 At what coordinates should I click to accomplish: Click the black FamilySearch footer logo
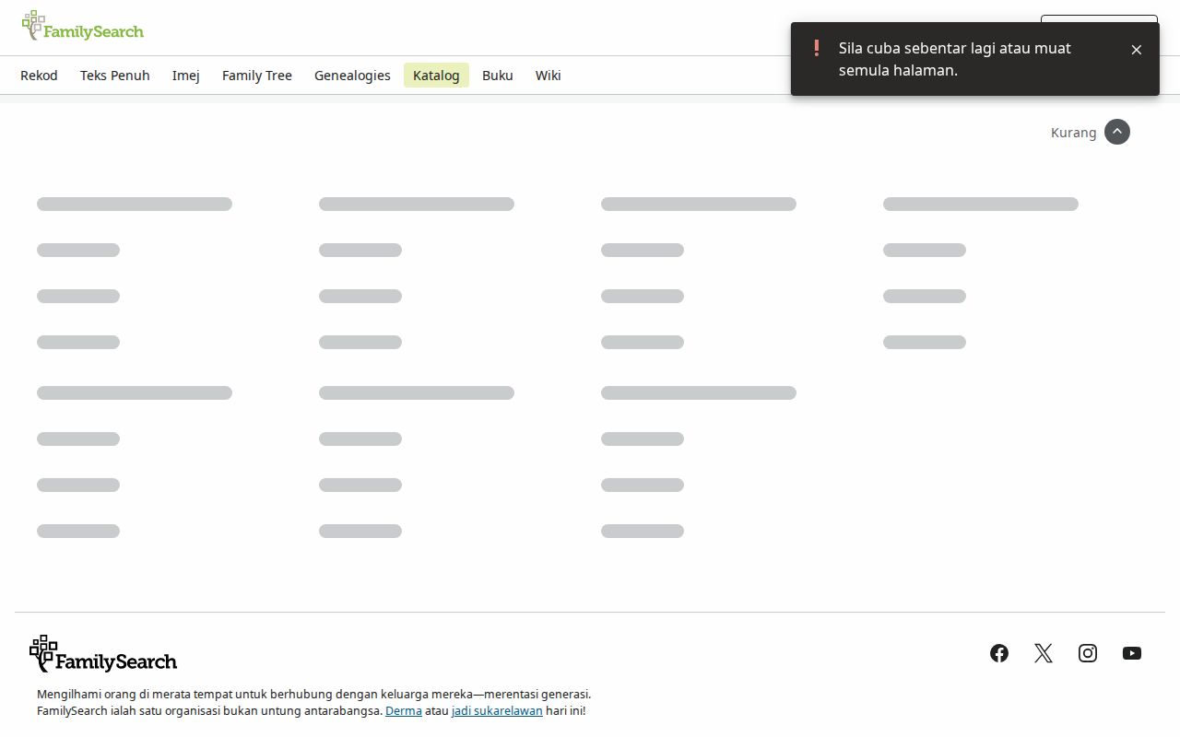pyautogui.click(x=103, y=654)
